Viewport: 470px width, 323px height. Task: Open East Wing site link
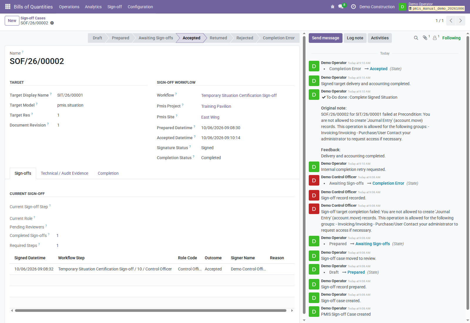tap(210, 117)
